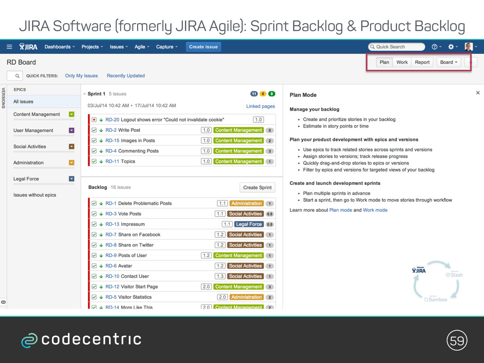Open the Board dropdown button
The height and width of the screenshot is (363, 484).
click(x=449, y=62)
